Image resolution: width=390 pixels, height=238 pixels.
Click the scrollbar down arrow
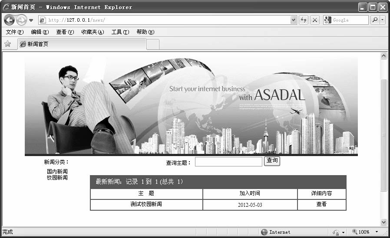(x=384, y=222)
